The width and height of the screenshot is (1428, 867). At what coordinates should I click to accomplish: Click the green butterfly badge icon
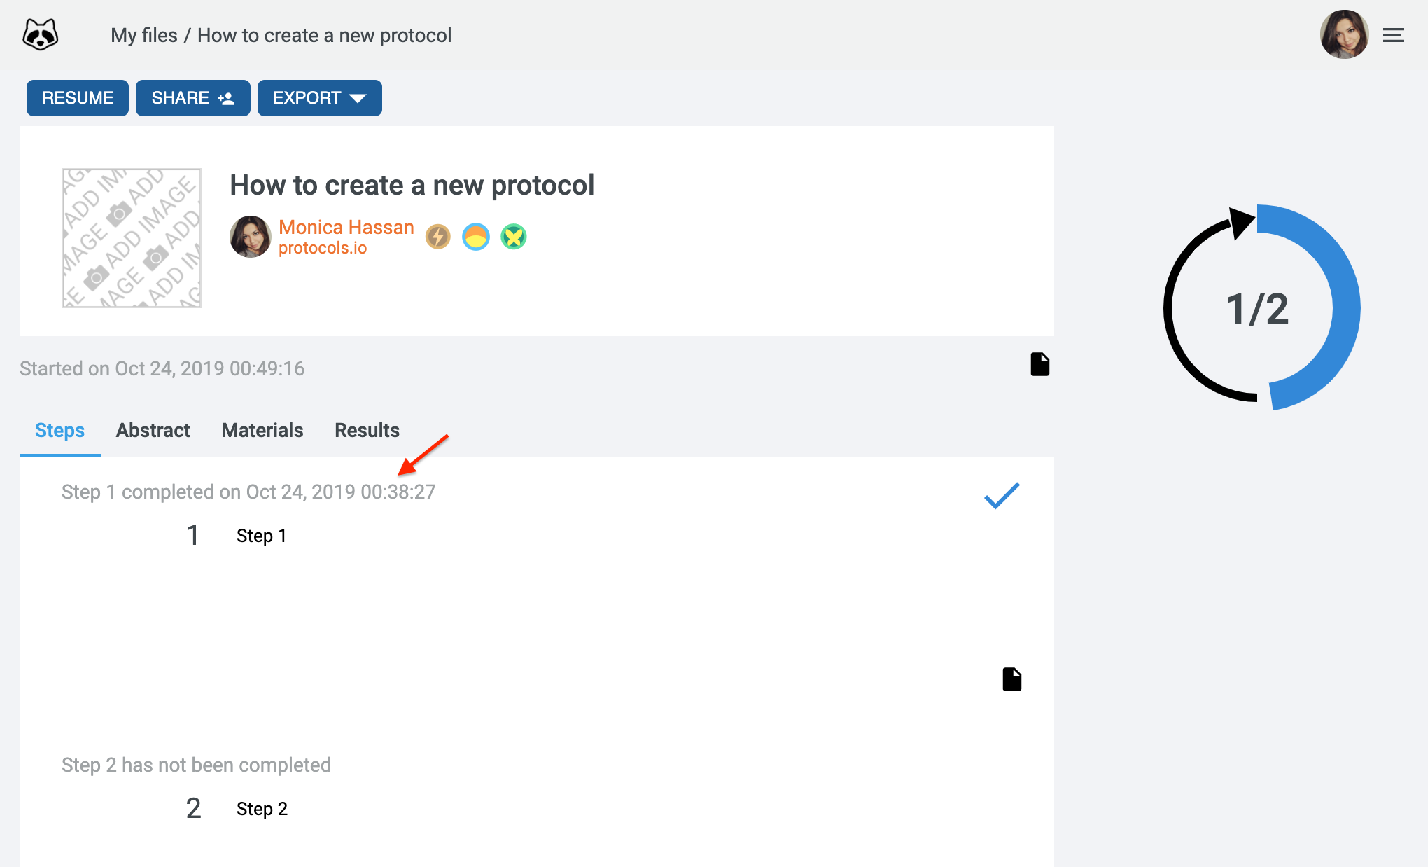513,237
